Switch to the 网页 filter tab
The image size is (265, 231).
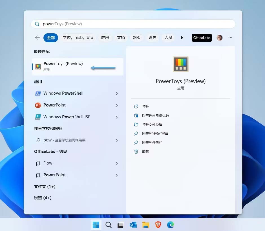(137, 37)
